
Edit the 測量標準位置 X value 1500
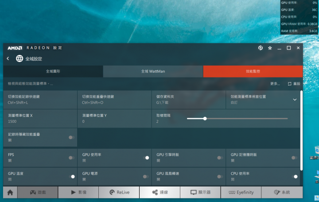coord(40,119)
